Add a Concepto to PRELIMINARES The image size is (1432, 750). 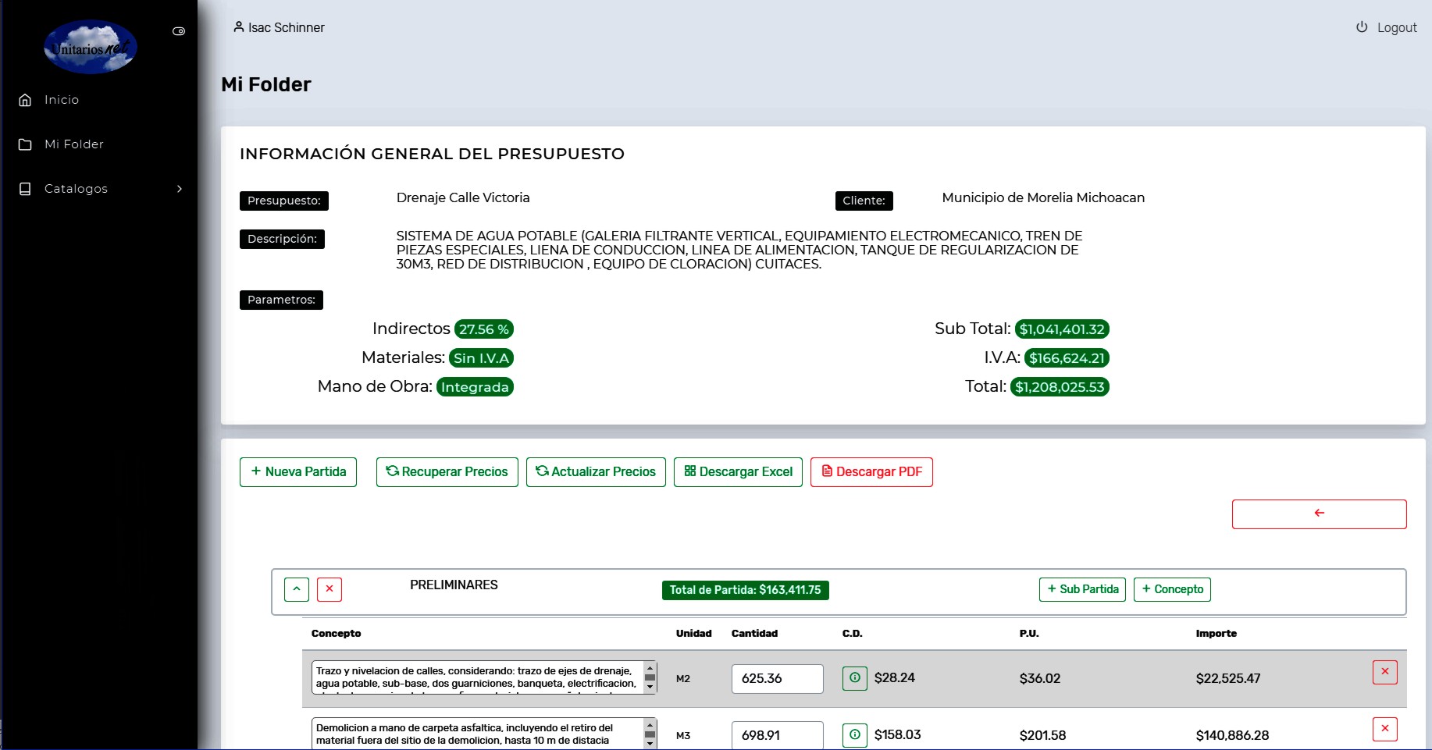point(1172,589)
